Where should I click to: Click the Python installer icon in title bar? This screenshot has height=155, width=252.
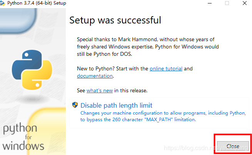click(x=3, y=3)
